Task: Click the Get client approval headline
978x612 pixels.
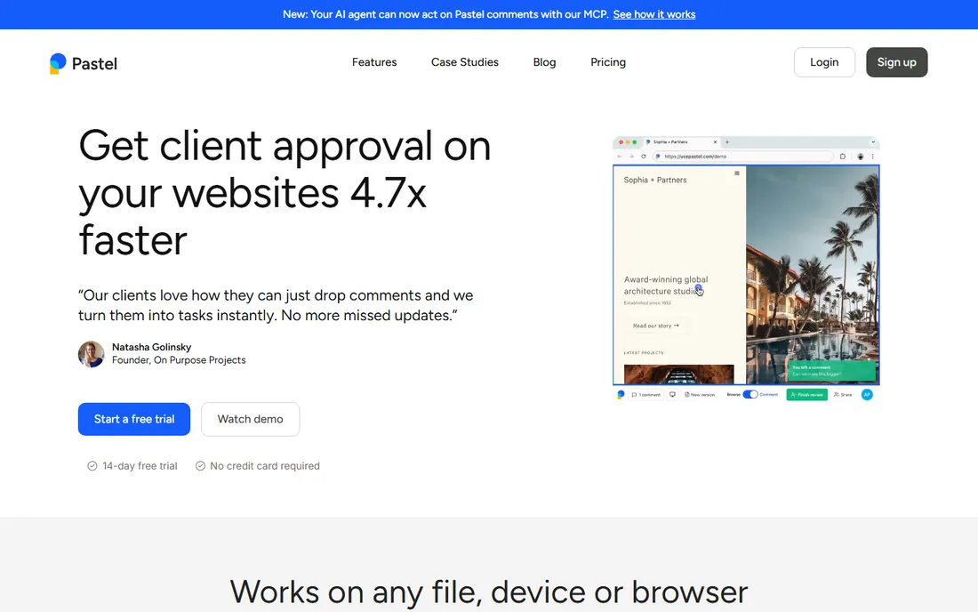Action: pyautogui.click(x=285, y=192)
